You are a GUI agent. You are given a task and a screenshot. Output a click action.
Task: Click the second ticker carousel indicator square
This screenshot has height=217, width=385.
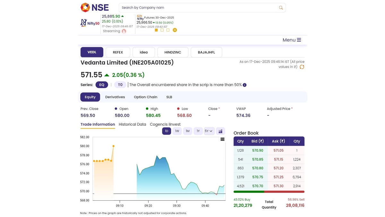162,30
